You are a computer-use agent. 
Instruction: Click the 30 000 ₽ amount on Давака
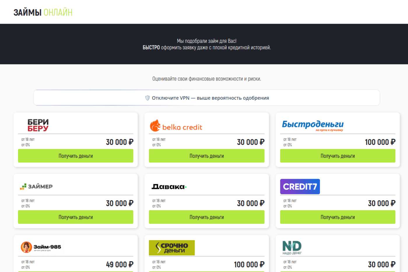251,203
